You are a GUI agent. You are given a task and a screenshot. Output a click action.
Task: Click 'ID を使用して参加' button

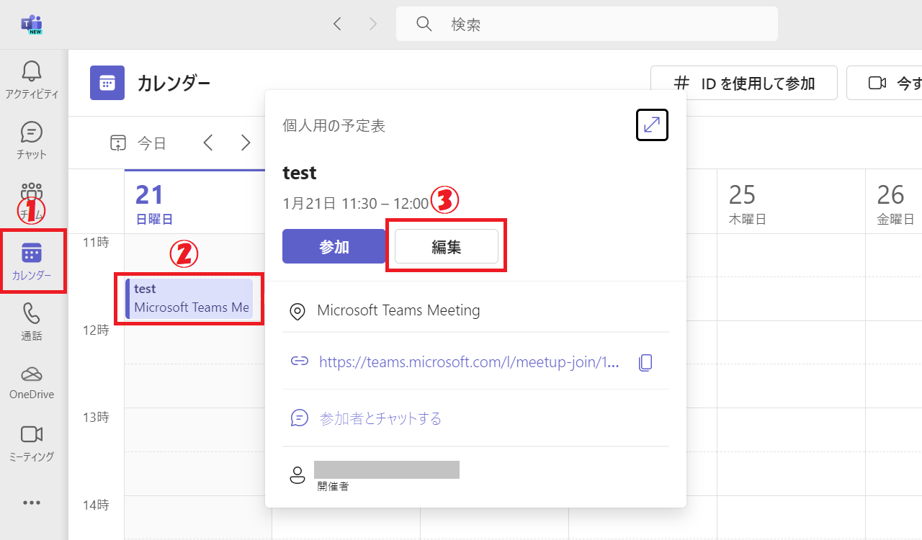pyautogui.click(x=744, y=83)
